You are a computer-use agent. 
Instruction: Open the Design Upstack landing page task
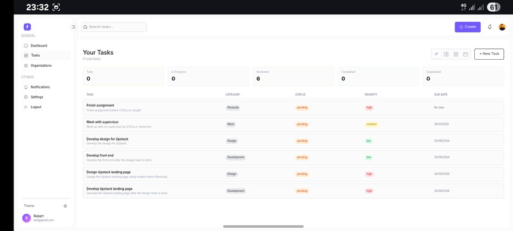pyautogui.click(x=293, y=174)
